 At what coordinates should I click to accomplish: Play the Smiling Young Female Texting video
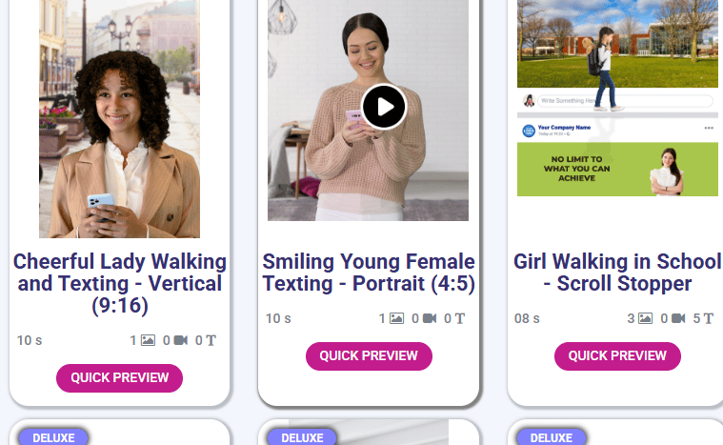pyautogui.click(x=384, y=107)
